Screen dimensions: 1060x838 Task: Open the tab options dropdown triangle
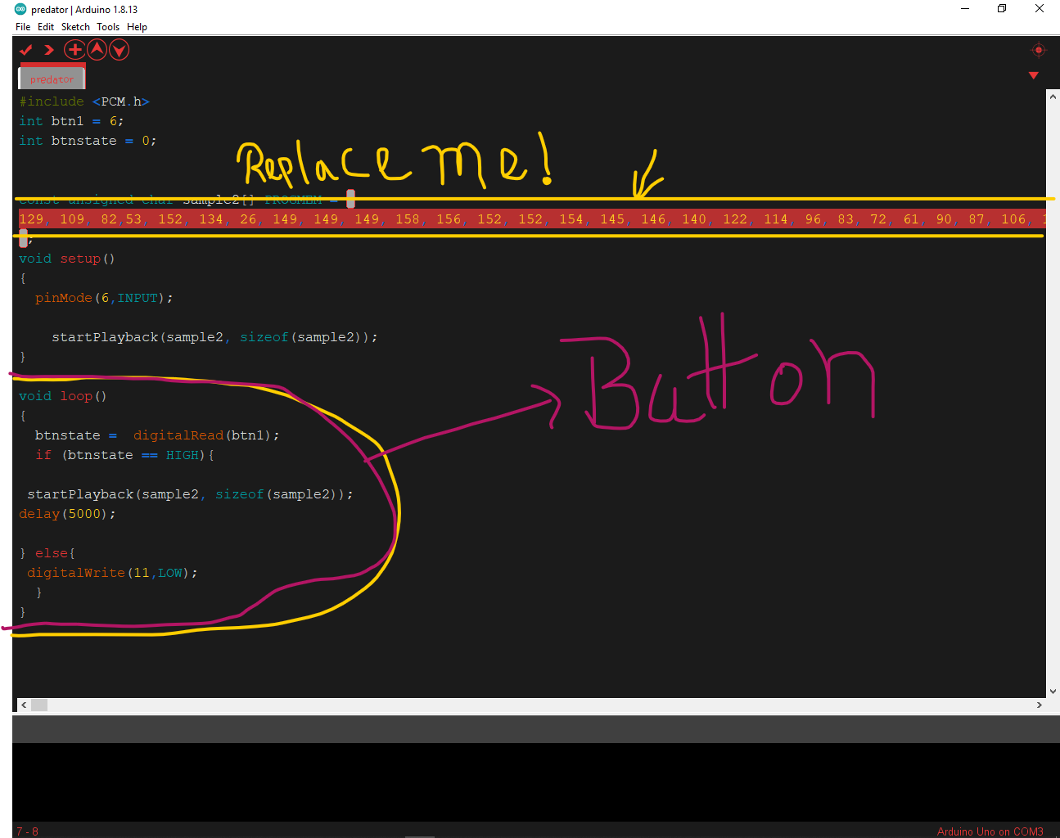(x=1034, y=75)
